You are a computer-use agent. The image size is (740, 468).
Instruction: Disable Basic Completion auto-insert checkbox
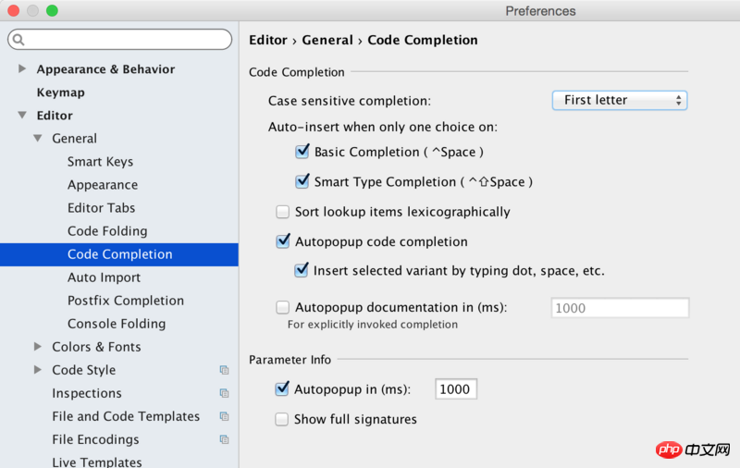coord(302,152)
